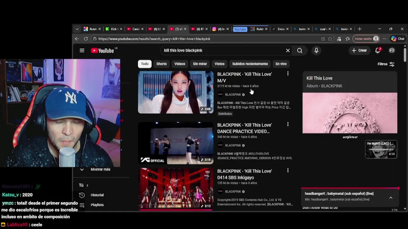The width and height of the screenshot is (408, 229).
Task: Start voice search with the microphone
Action: click(316, 50)
